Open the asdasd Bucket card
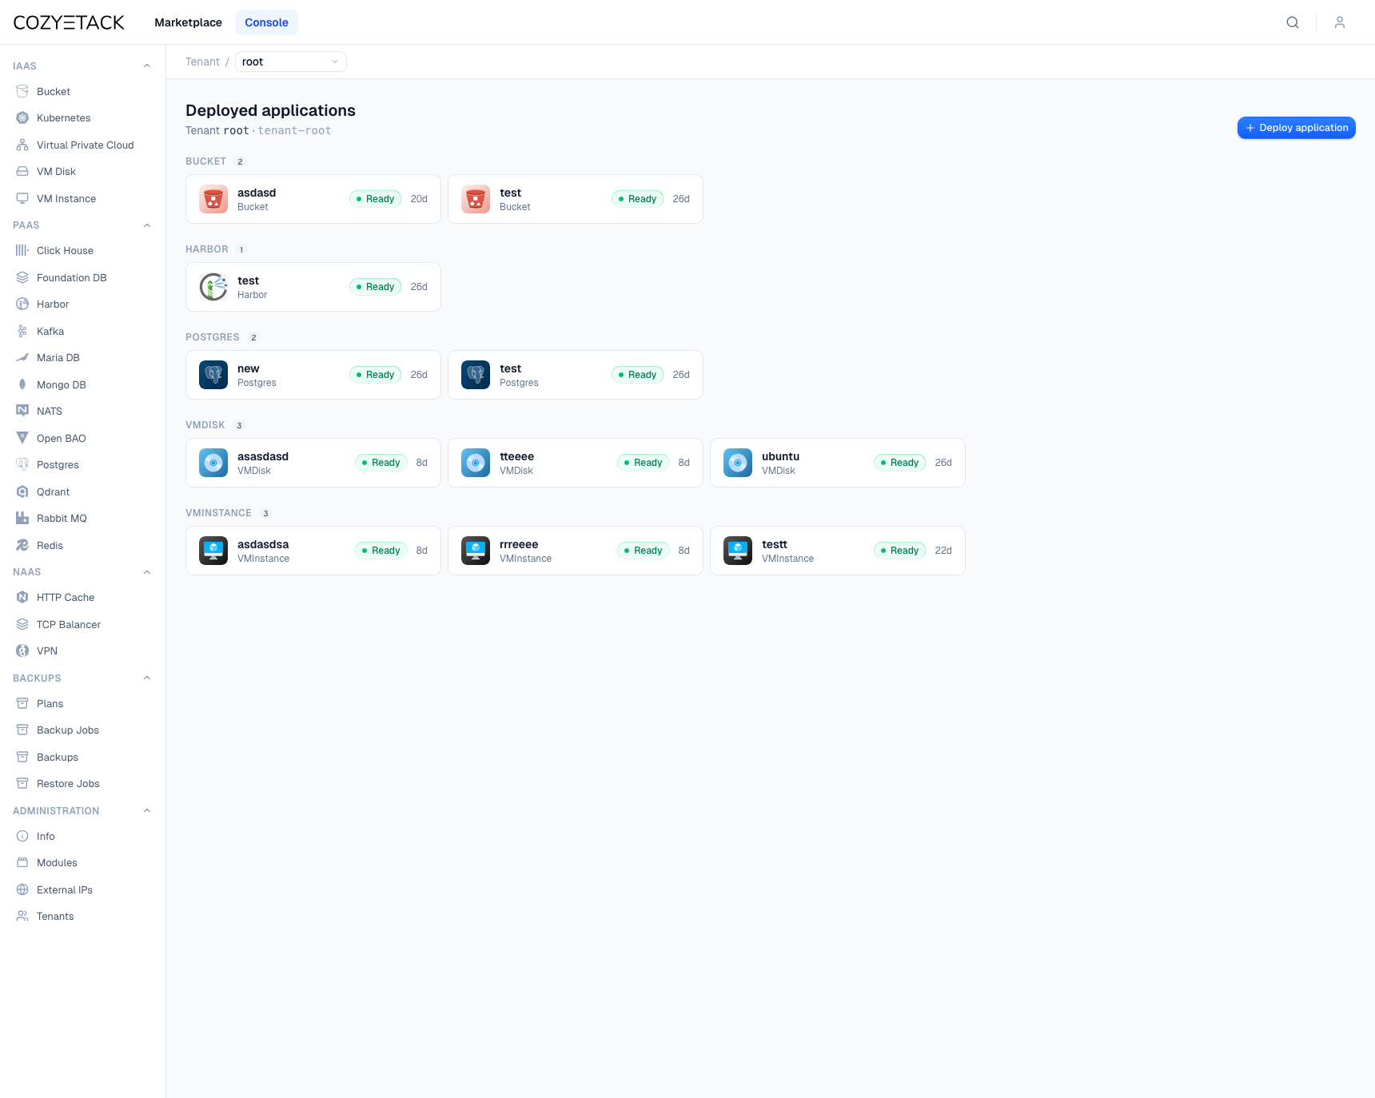The width and height of the screenshot is (1375, 1098). click(313, 199)
